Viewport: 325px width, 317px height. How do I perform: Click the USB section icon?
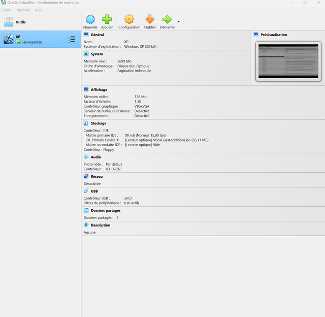pos(86,191)
